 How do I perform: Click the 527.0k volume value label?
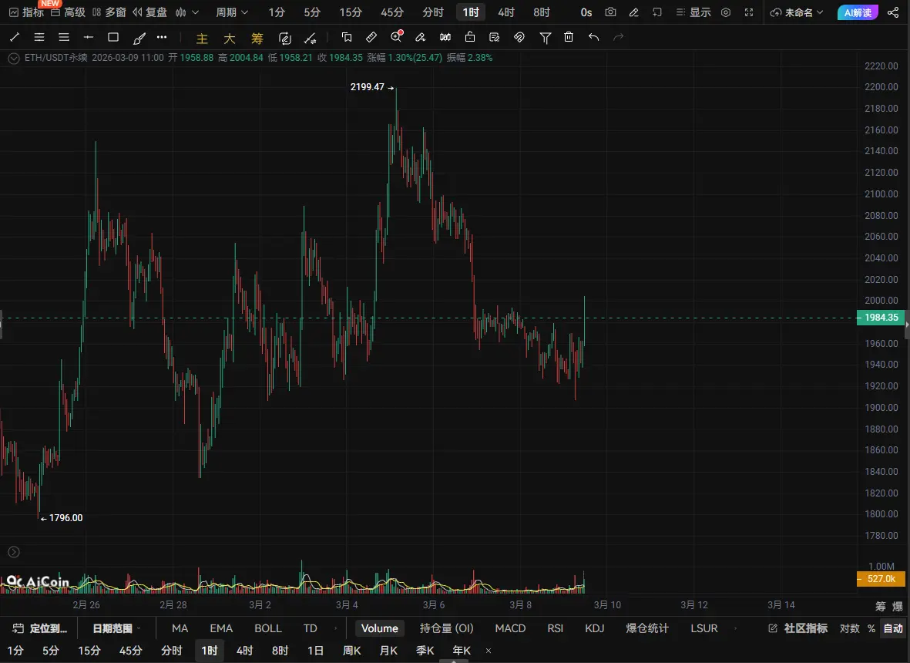point(881,579)
